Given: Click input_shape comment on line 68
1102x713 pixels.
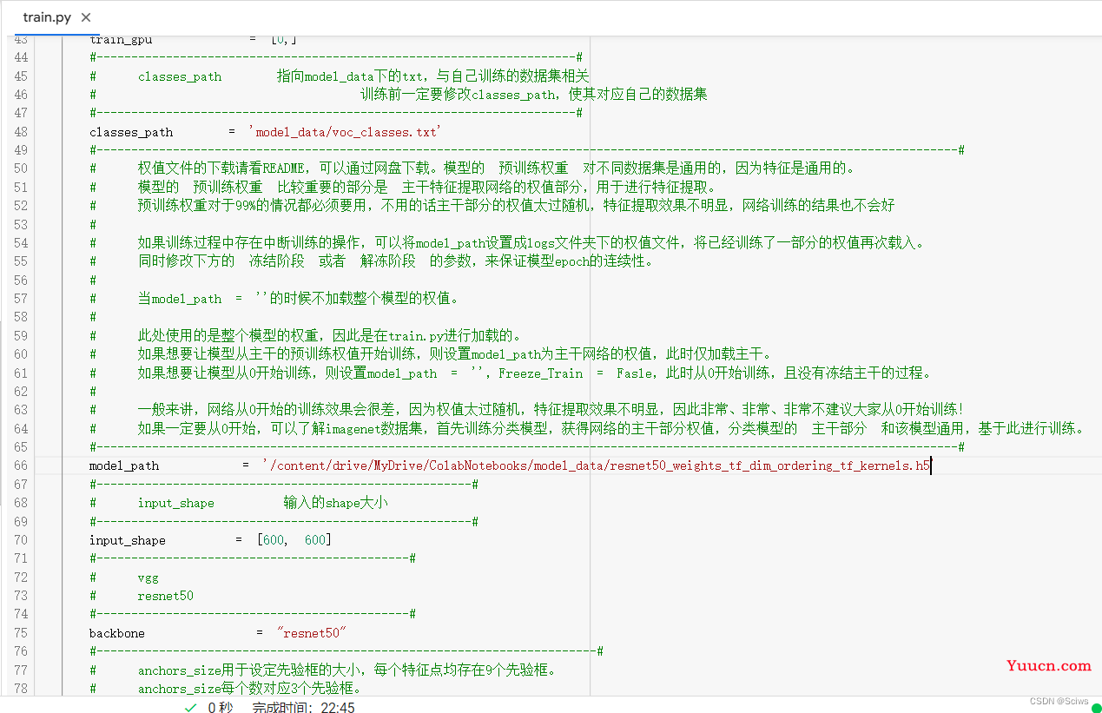Looking at the screenshot, I should [239, 503].
